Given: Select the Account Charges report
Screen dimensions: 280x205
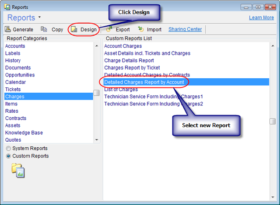Looking at the screenshot, I should (x=123, y=46).
